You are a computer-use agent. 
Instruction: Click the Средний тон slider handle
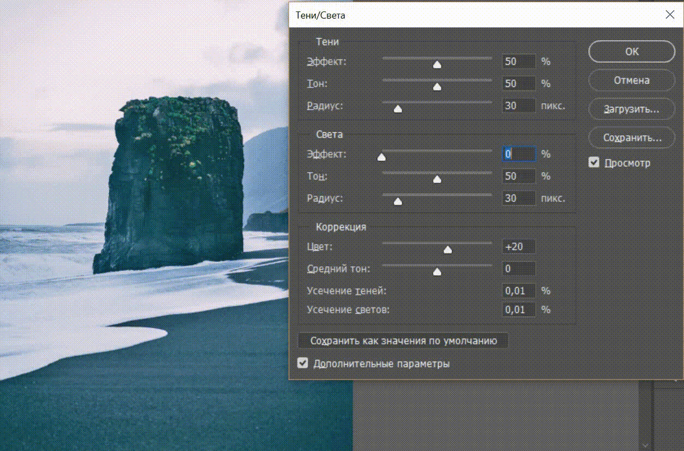437,272
